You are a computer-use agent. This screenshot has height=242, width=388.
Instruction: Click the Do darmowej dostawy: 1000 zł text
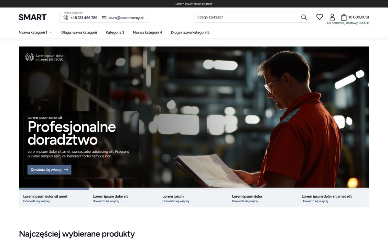pyautogui.click(x=348, y=23)
